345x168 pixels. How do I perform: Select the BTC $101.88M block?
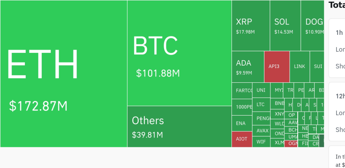pos(179,53)
